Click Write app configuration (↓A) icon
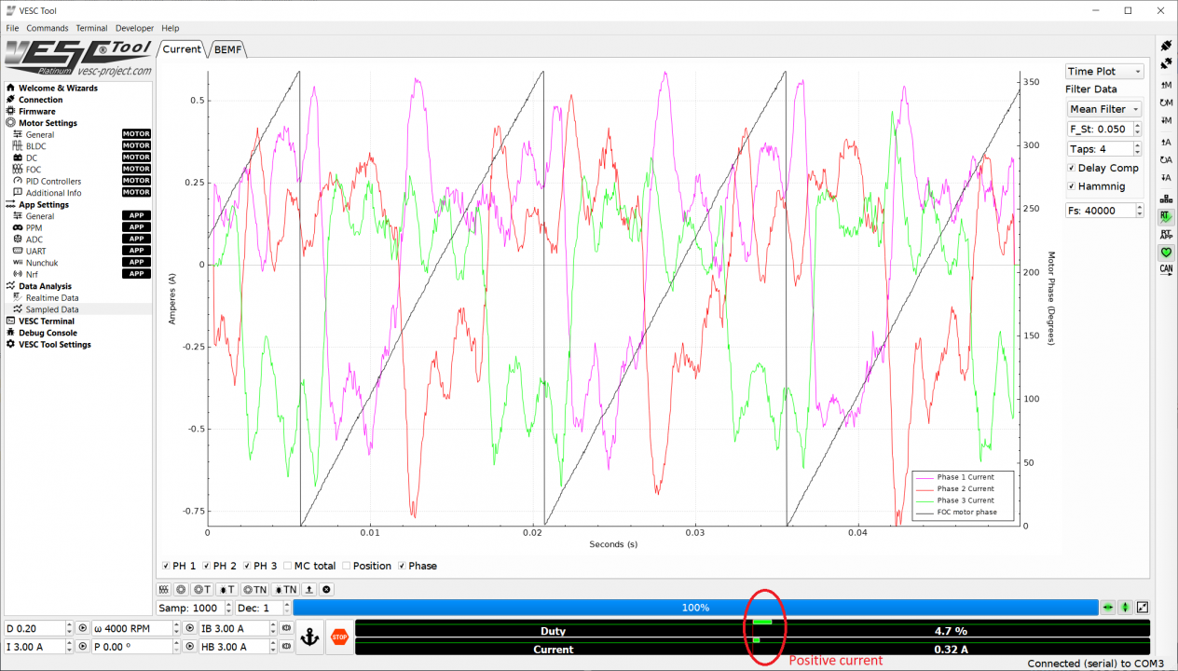The width and height of the screenshot is (1178, 671). 1166,177
